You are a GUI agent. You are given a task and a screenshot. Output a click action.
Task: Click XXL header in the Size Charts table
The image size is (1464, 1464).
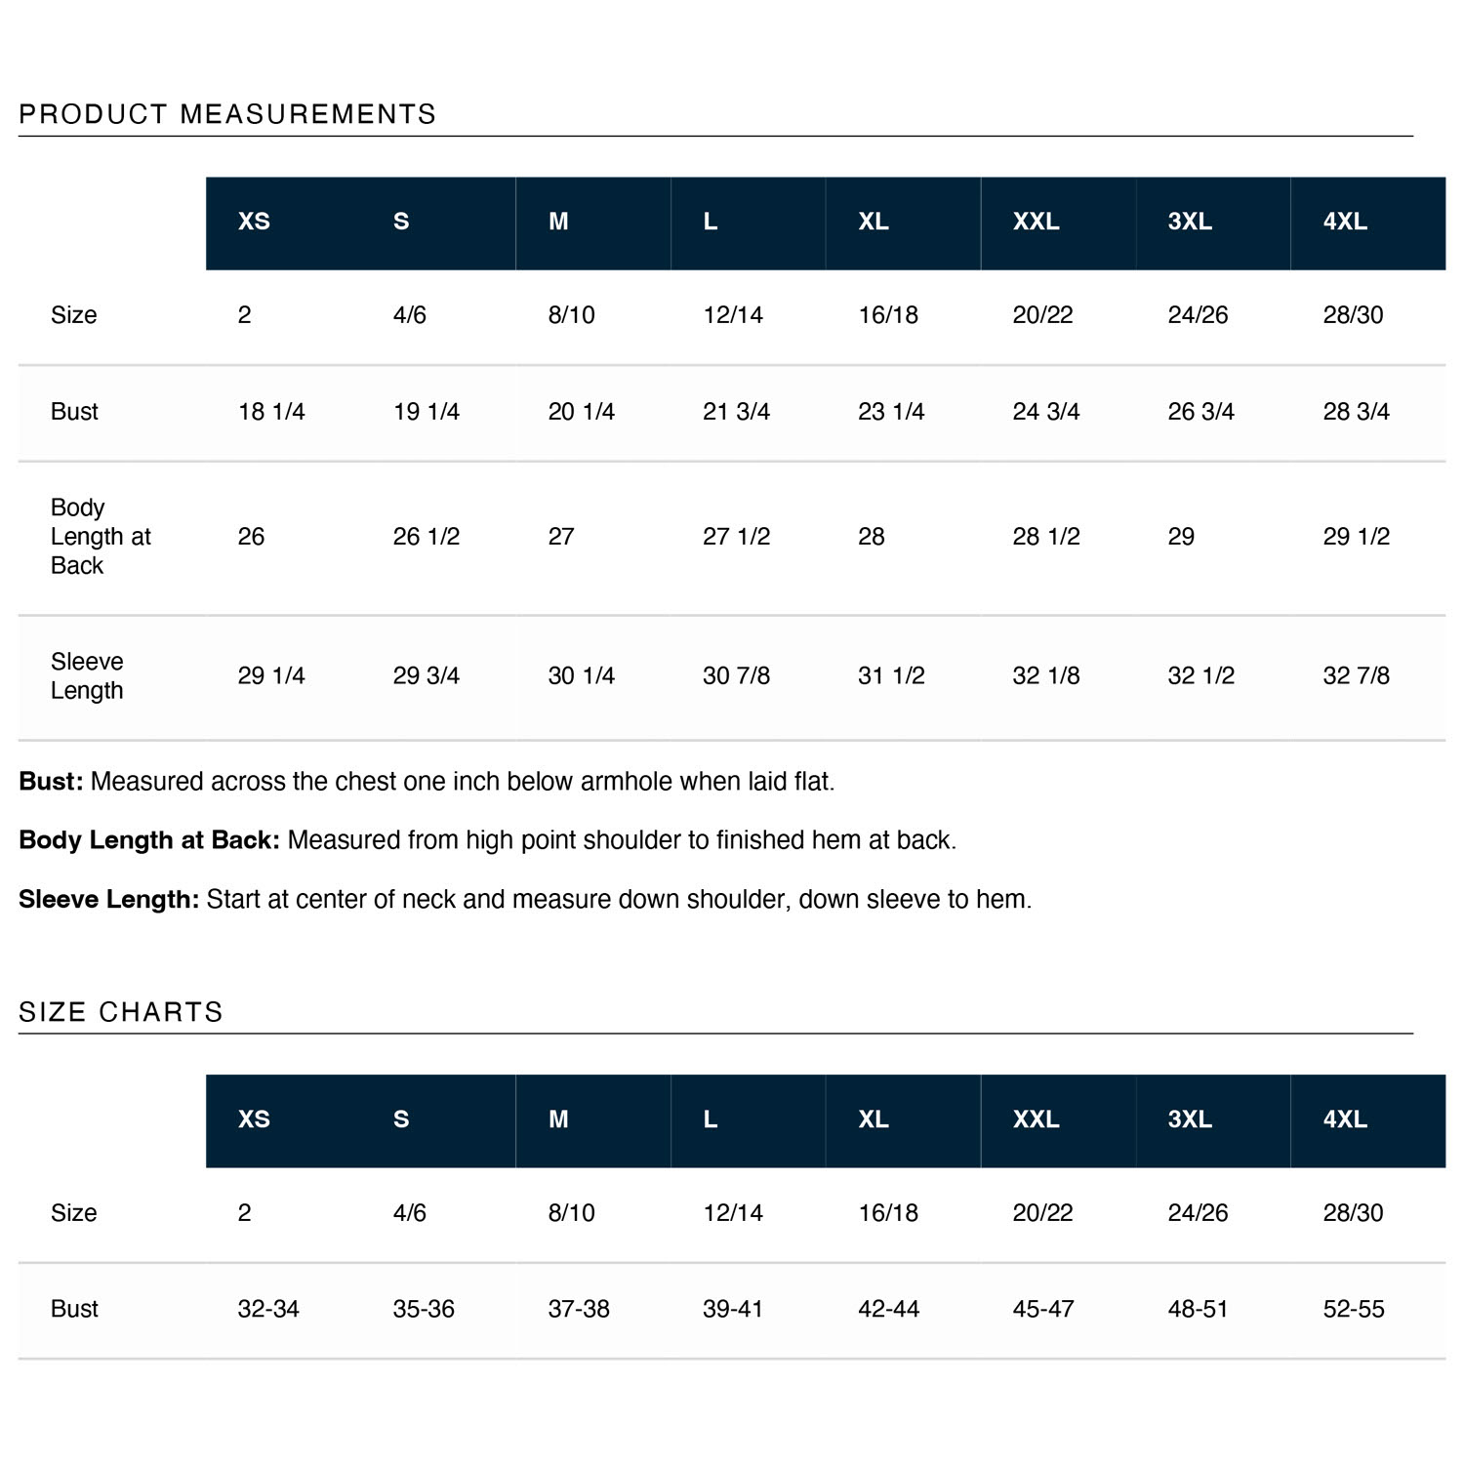1036,1119
